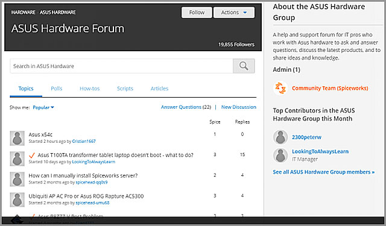Open the Articles tab
Viewport: 386px width, 226px height.
[x=159, y=89]
